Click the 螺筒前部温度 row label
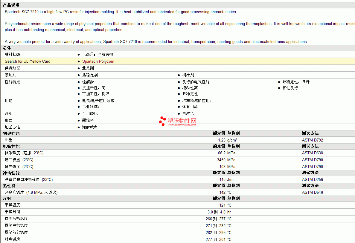The image size is (355, 243). point(16,232)
